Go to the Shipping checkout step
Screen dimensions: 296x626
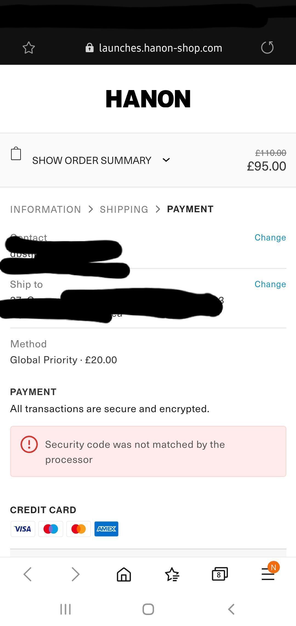pyautogui.click(x=124, y=209)
